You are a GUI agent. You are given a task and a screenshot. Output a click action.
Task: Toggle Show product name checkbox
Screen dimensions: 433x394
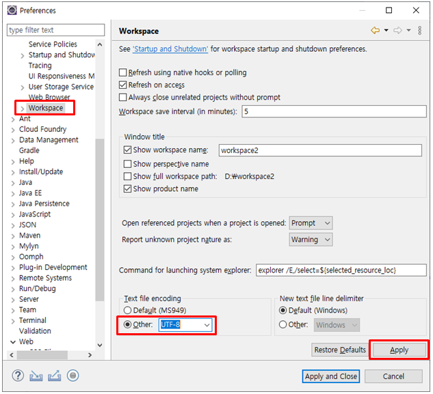128,189
